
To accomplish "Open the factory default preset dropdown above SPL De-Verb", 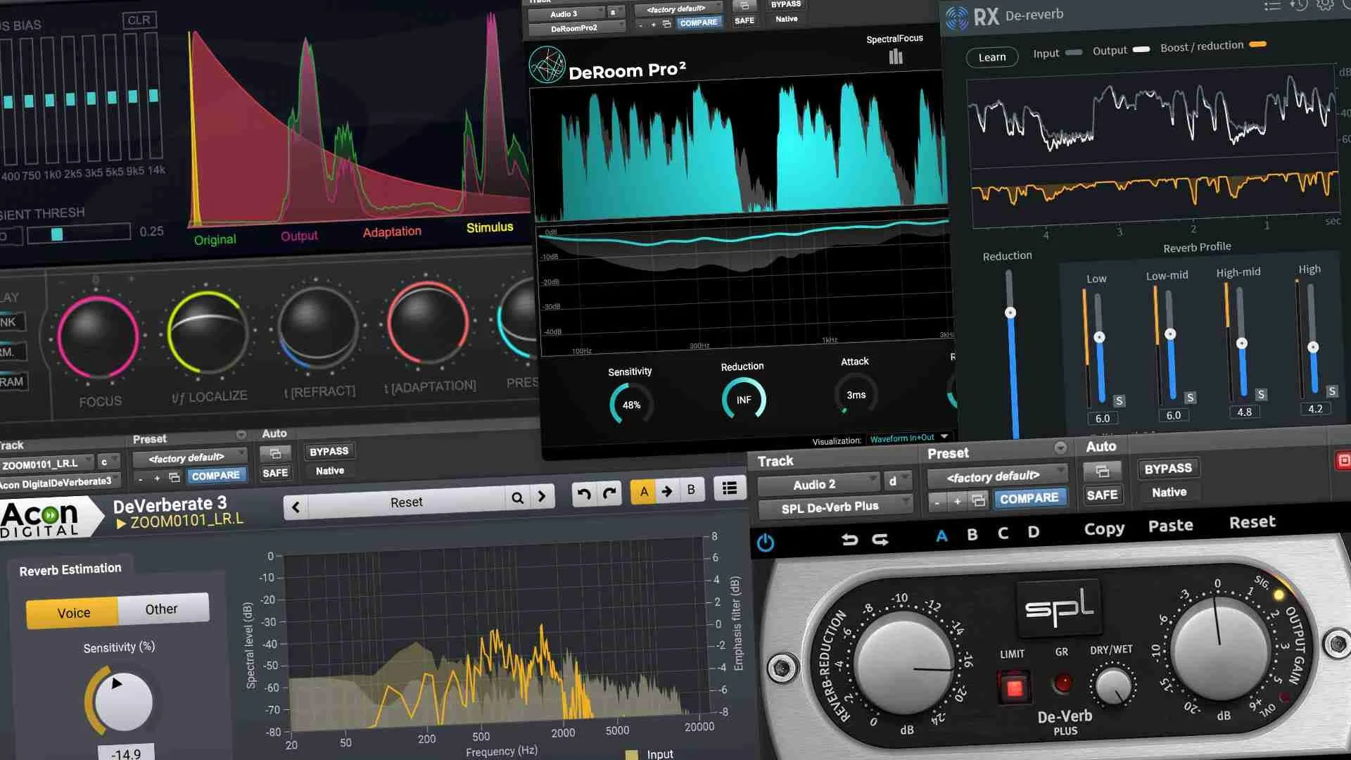I will (996, 476).
